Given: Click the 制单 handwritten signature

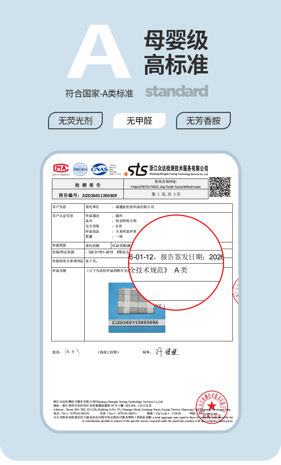Looking at the screenshot, I should 167,352.
